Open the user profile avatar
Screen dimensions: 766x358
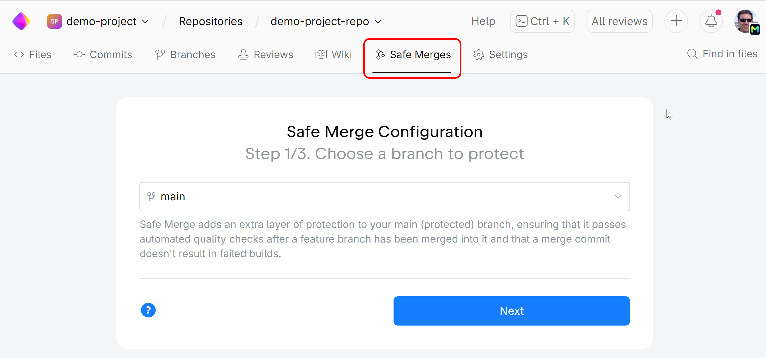[x=746, y=21]
